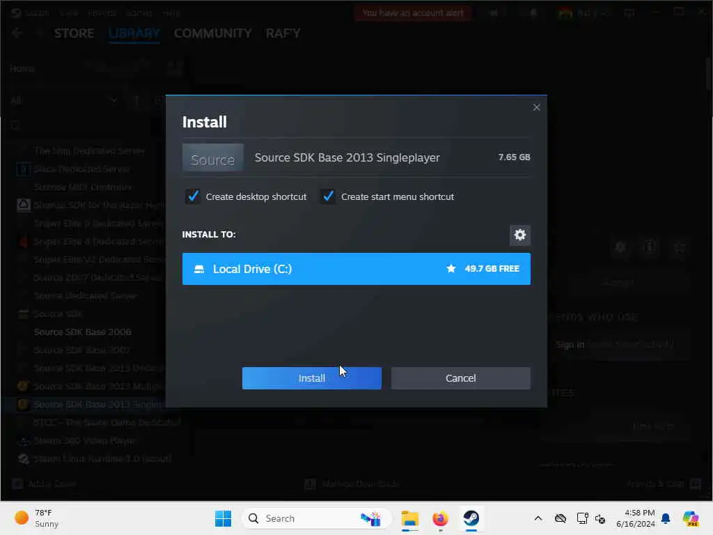Select The Ship Dedicated Server entry

coord(89,150)
